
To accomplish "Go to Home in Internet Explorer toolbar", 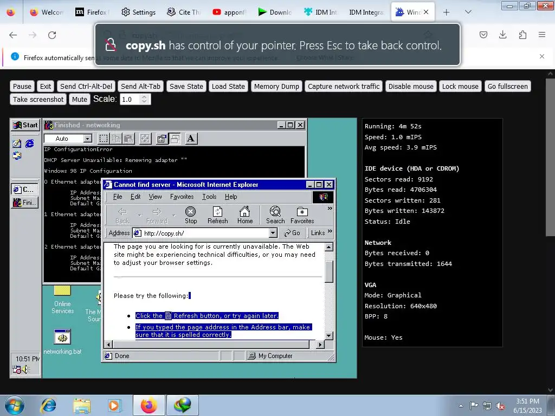I will coord(244,215).
